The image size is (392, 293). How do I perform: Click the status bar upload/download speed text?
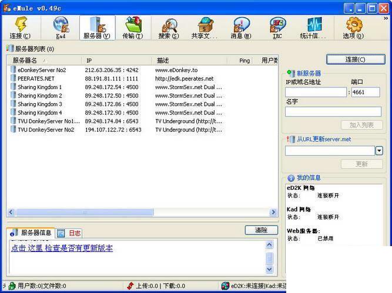[x=160, y=286]
